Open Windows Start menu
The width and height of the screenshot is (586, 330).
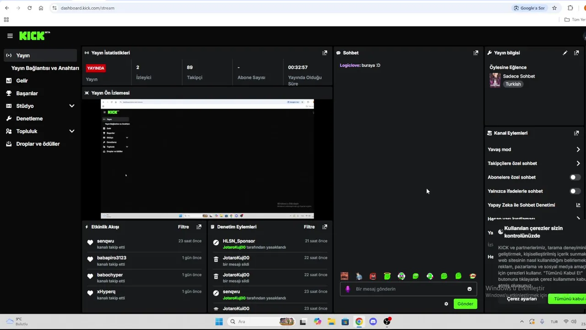[x=219, y=322]
